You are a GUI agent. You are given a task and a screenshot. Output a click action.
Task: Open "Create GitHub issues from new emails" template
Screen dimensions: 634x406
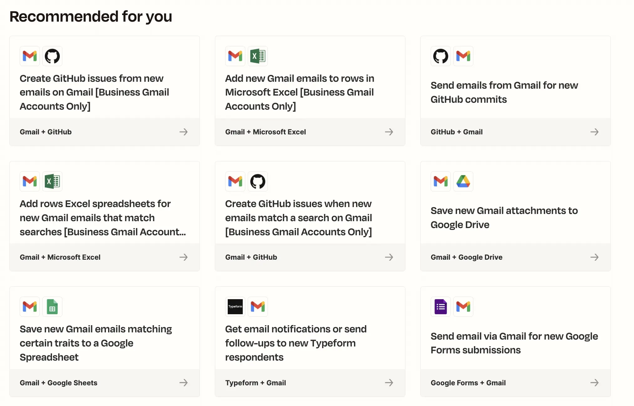coord(94,92)
